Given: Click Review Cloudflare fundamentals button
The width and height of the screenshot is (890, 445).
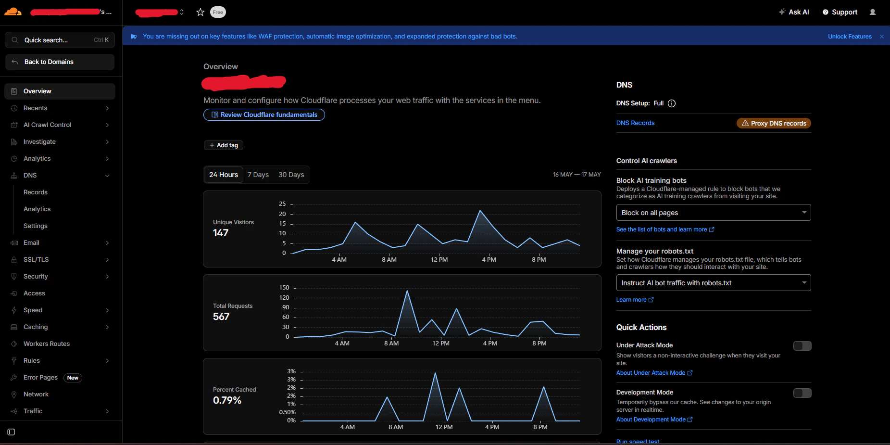Looking at the screenshot, I should 264,114.
